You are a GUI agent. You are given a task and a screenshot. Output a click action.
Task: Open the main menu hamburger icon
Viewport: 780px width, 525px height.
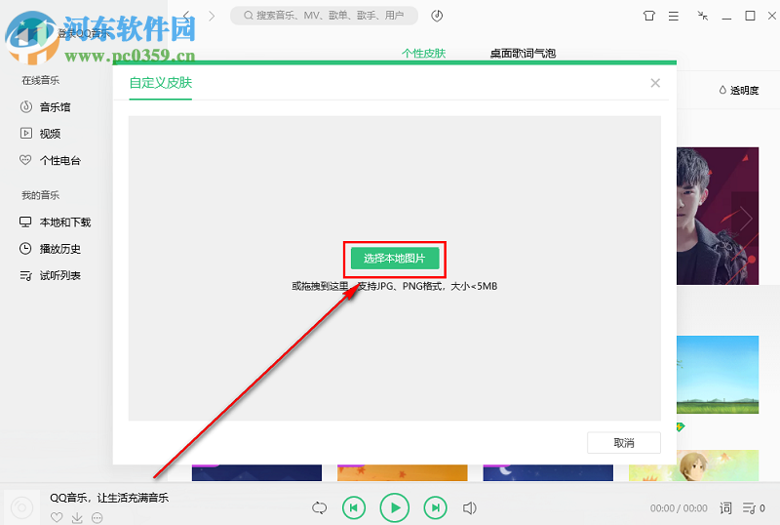(x=674, y=16)
